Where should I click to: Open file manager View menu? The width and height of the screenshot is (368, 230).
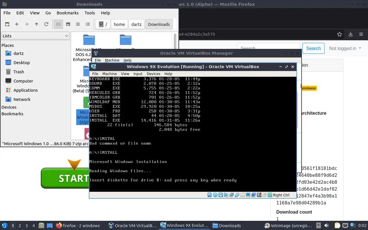click(x=34, y=13)
